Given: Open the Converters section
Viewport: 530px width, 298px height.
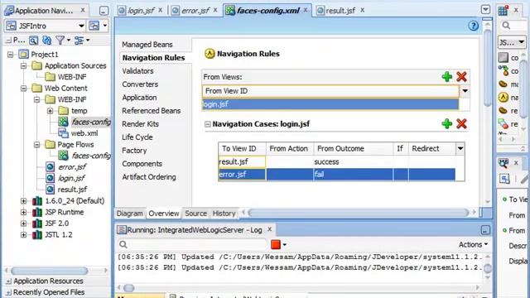Looking at the screenshot, I should click(140, 84).
